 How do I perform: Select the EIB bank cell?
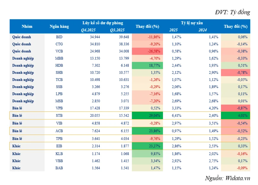point(59,146)
